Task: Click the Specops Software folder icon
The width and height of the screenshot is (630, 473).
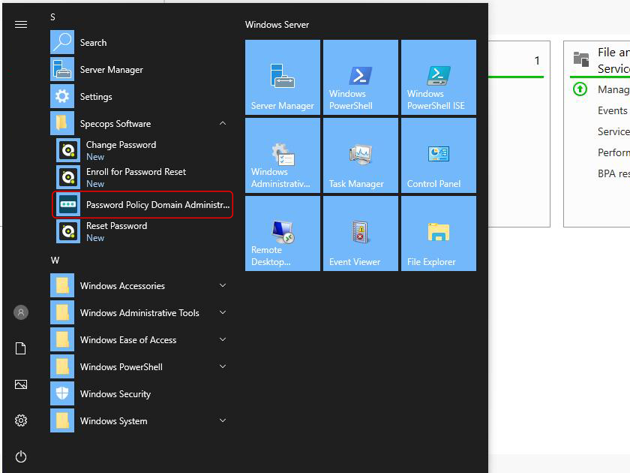Action: [62, 123]
